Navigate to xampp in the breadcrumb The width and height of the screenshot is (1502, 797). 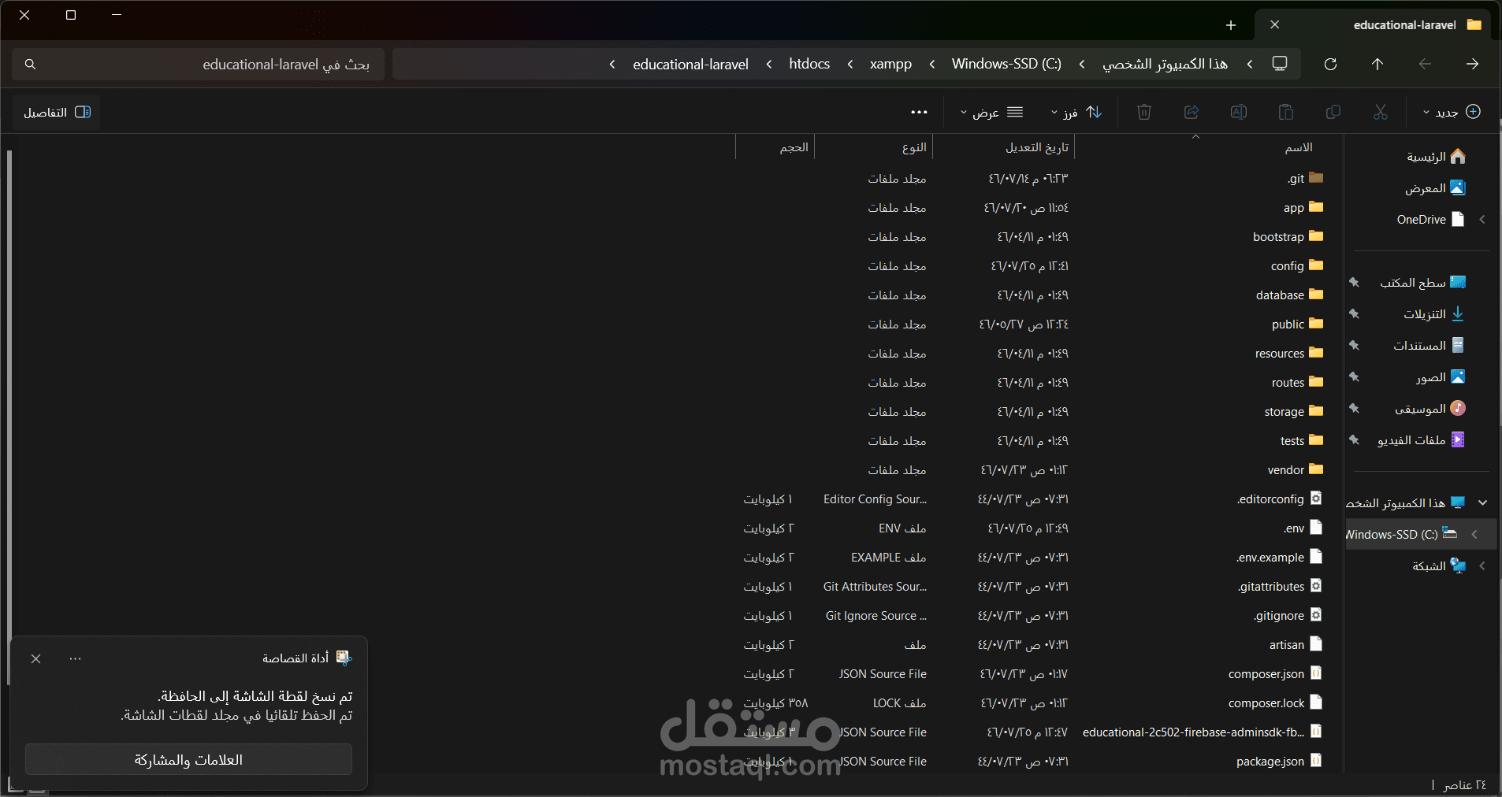(890, 65)
